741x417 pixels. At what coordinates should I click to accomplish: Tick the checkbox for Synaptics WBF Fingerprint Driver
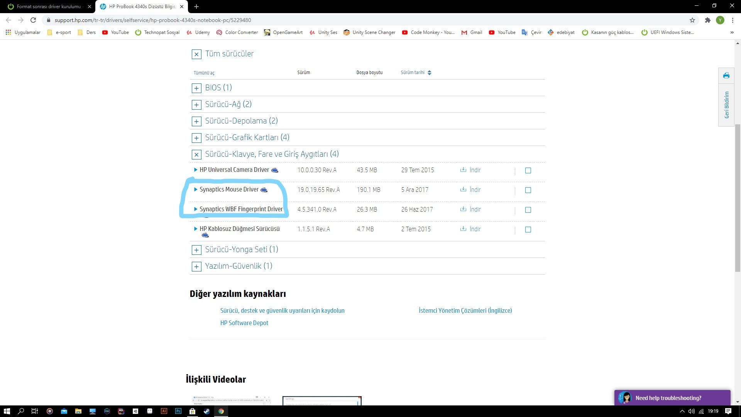(x=528, y=210)
